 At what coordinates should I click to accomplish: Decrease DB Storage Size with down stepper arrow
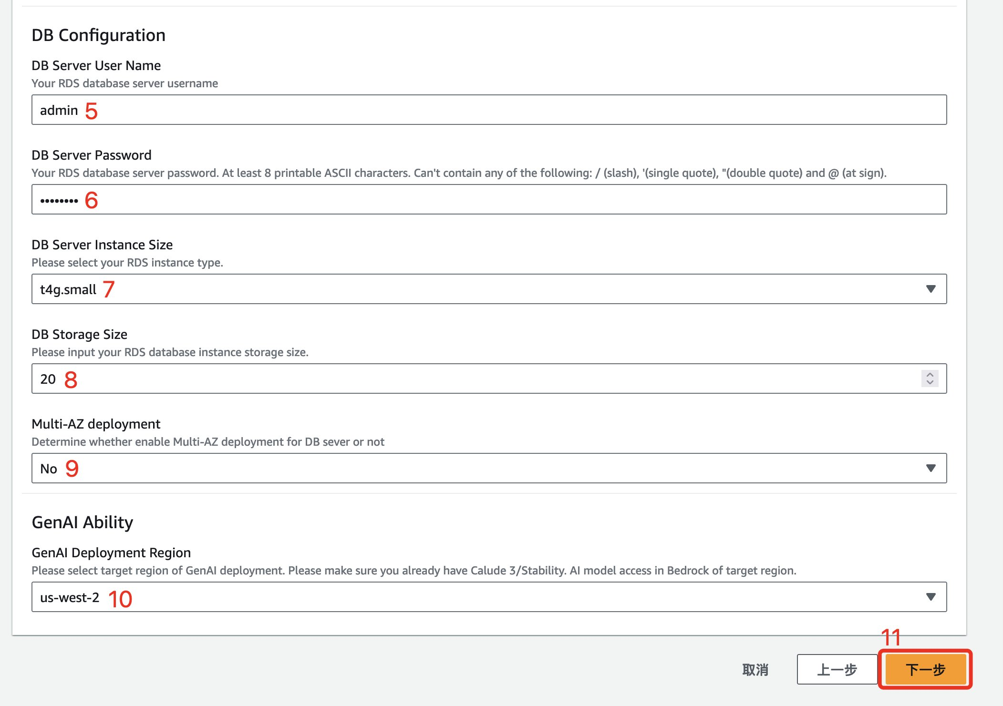pyautogui.click(x=930, y=382)
